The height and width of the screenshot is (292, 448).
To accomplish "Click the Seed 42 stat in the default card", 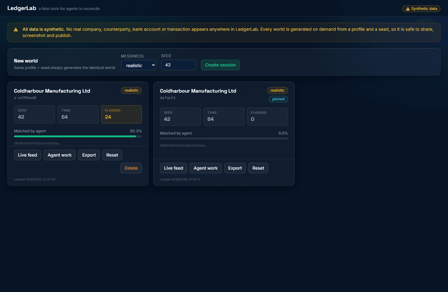I will tap(180, 116).
